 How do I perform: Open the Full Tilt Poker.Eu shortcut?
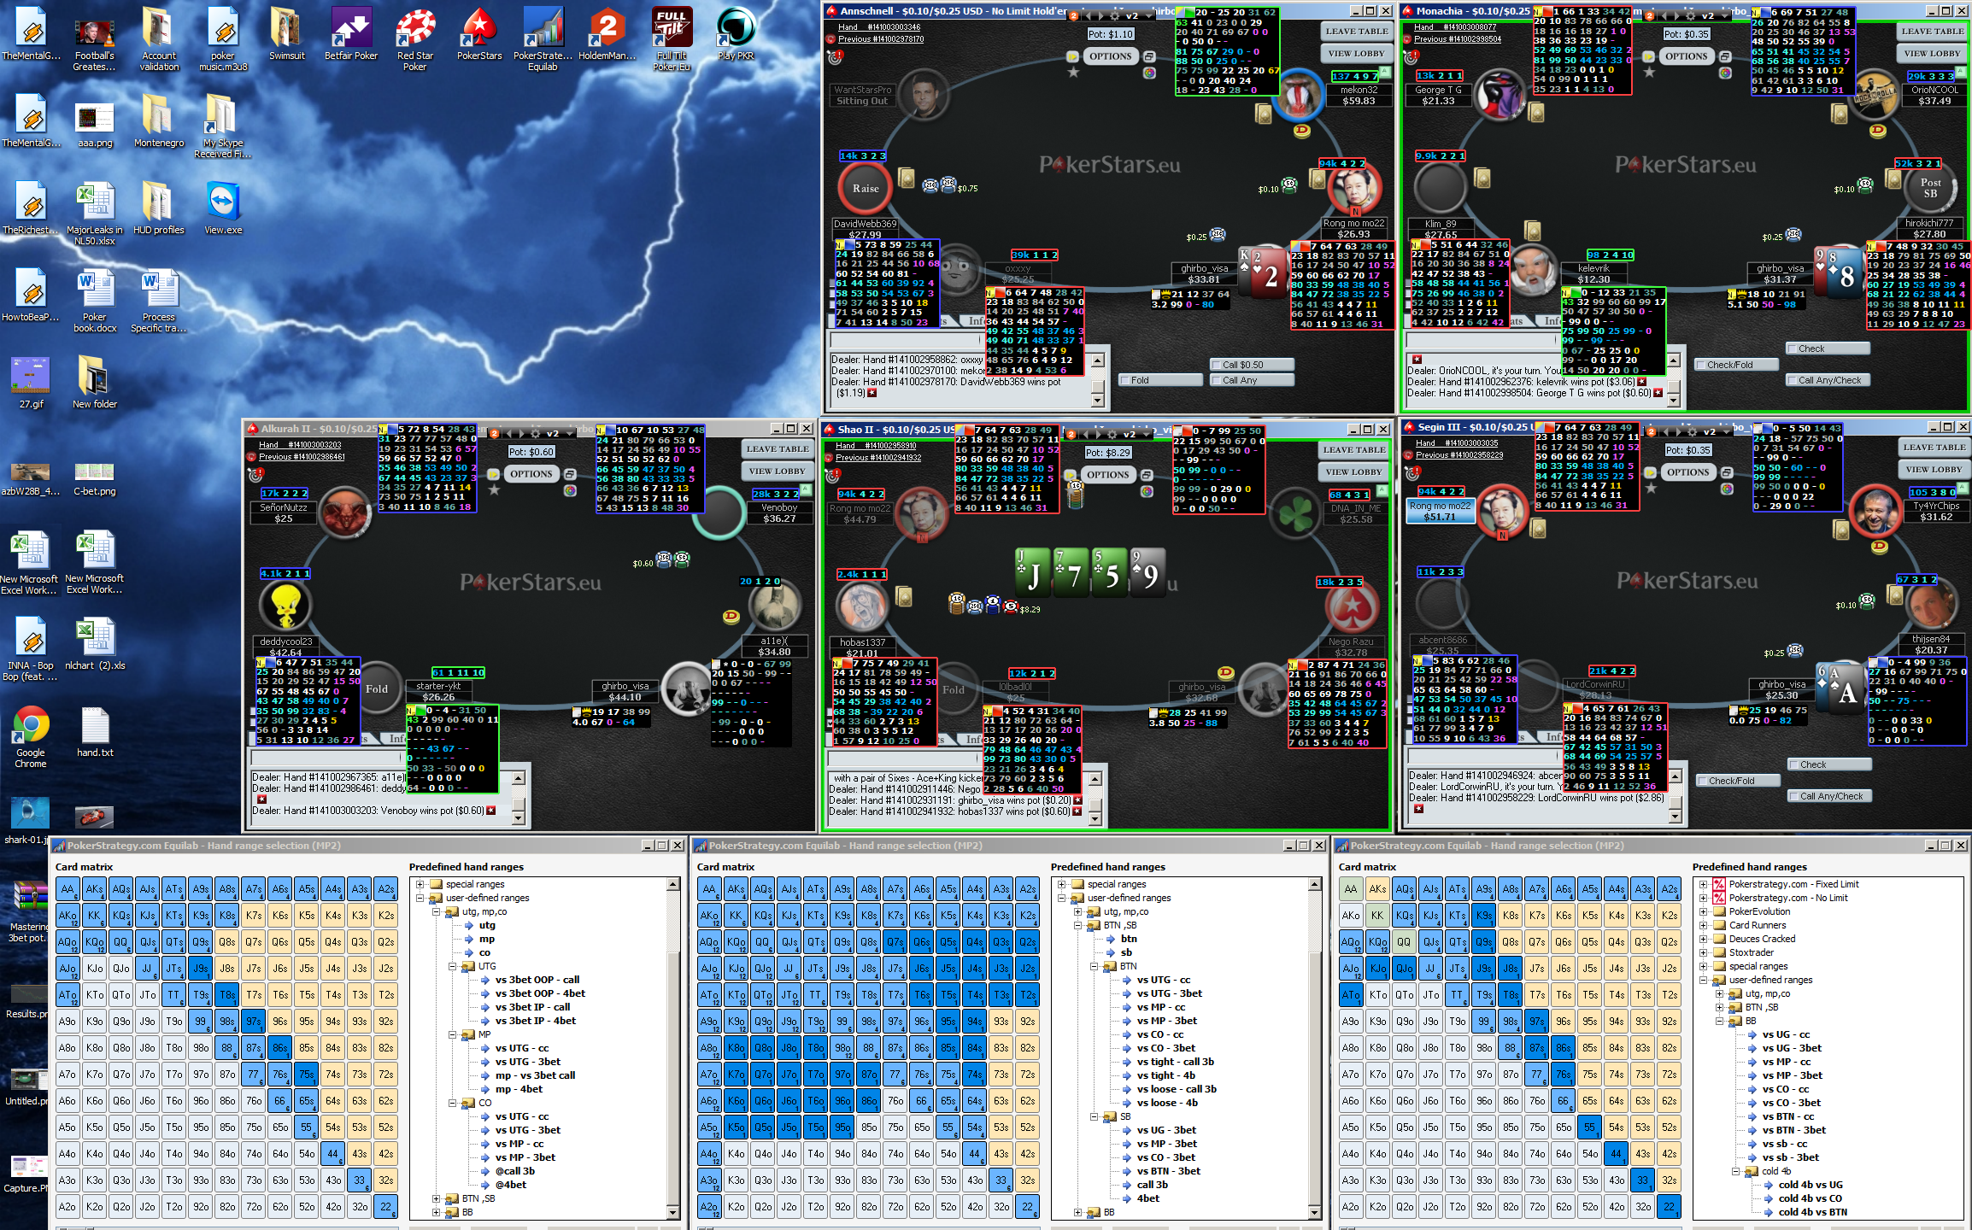(x=672, y=38)
